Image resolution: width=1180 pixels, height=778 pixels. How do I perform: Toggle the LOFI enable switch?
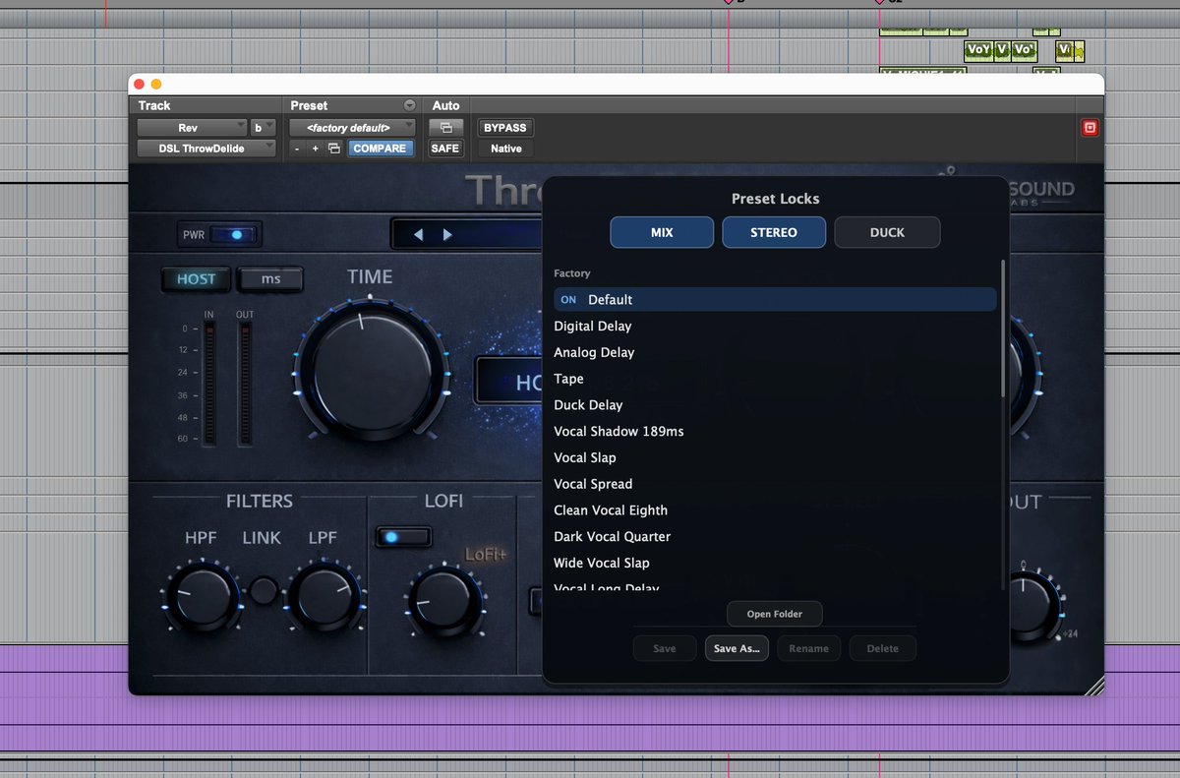pos(403,537)
